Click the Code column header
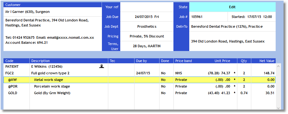Image resolution: width=288 pixels, height=114 pixels. [x=16, y=61]
